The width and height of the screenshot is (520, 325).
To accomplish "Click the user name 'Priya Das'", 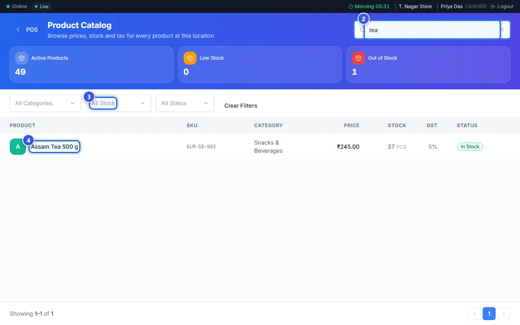I will click(452, 6).
